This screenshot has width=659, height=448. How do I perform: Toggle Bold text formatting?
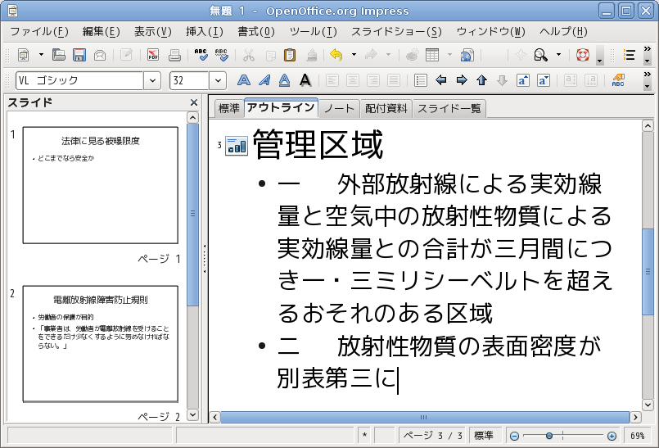click(243, 80)
